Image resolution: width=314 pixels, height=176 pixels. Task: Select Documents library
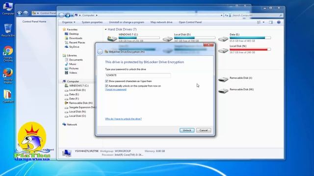pyautogui.click(x=76, y=60)
